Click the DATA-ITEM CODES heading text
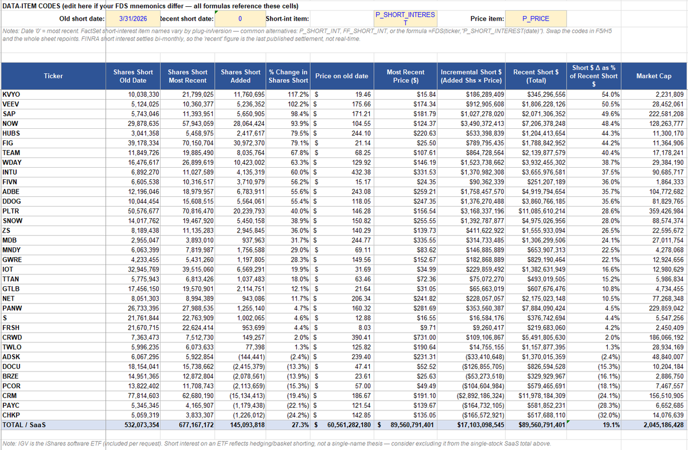The height and width of the screenshot is (450, 688). coord(151,6)
